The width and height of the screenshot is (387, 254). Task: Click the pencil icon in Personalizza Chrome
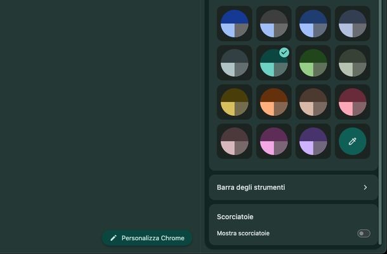114,238
